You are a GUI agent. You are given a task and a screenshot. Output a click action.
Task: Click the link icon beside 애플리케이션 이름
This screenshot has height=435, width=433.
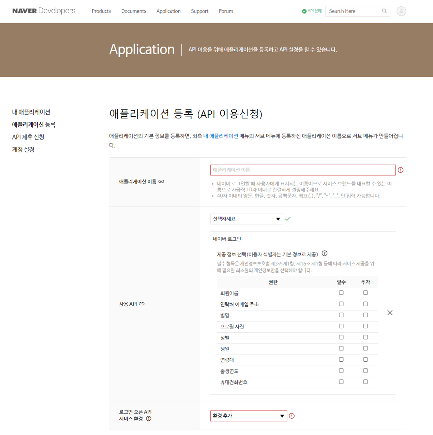pyautogui.click(x=161, y=182)
